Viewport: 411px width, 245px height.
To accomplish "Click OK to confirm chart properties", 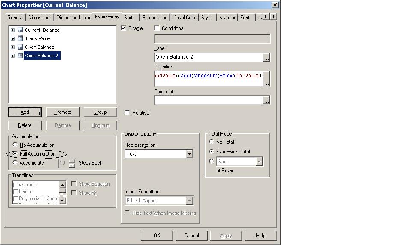I will [157, 236].
